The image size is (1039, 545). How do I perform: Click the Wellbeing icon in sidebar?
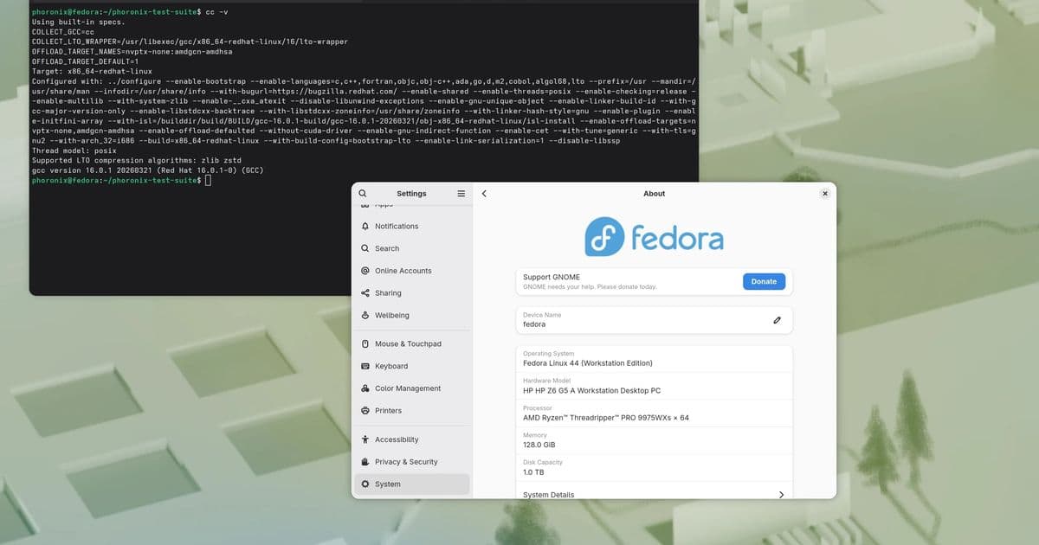[365, 316]
